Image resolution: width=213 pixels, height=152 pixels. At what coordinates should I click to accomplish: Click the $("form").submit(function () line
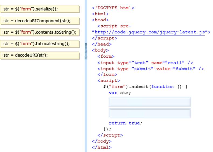(145, 87)
